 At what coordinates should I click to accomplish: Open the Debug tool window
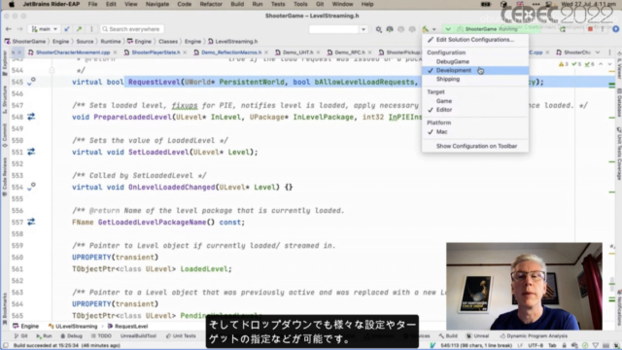click(x=71, y=336)
